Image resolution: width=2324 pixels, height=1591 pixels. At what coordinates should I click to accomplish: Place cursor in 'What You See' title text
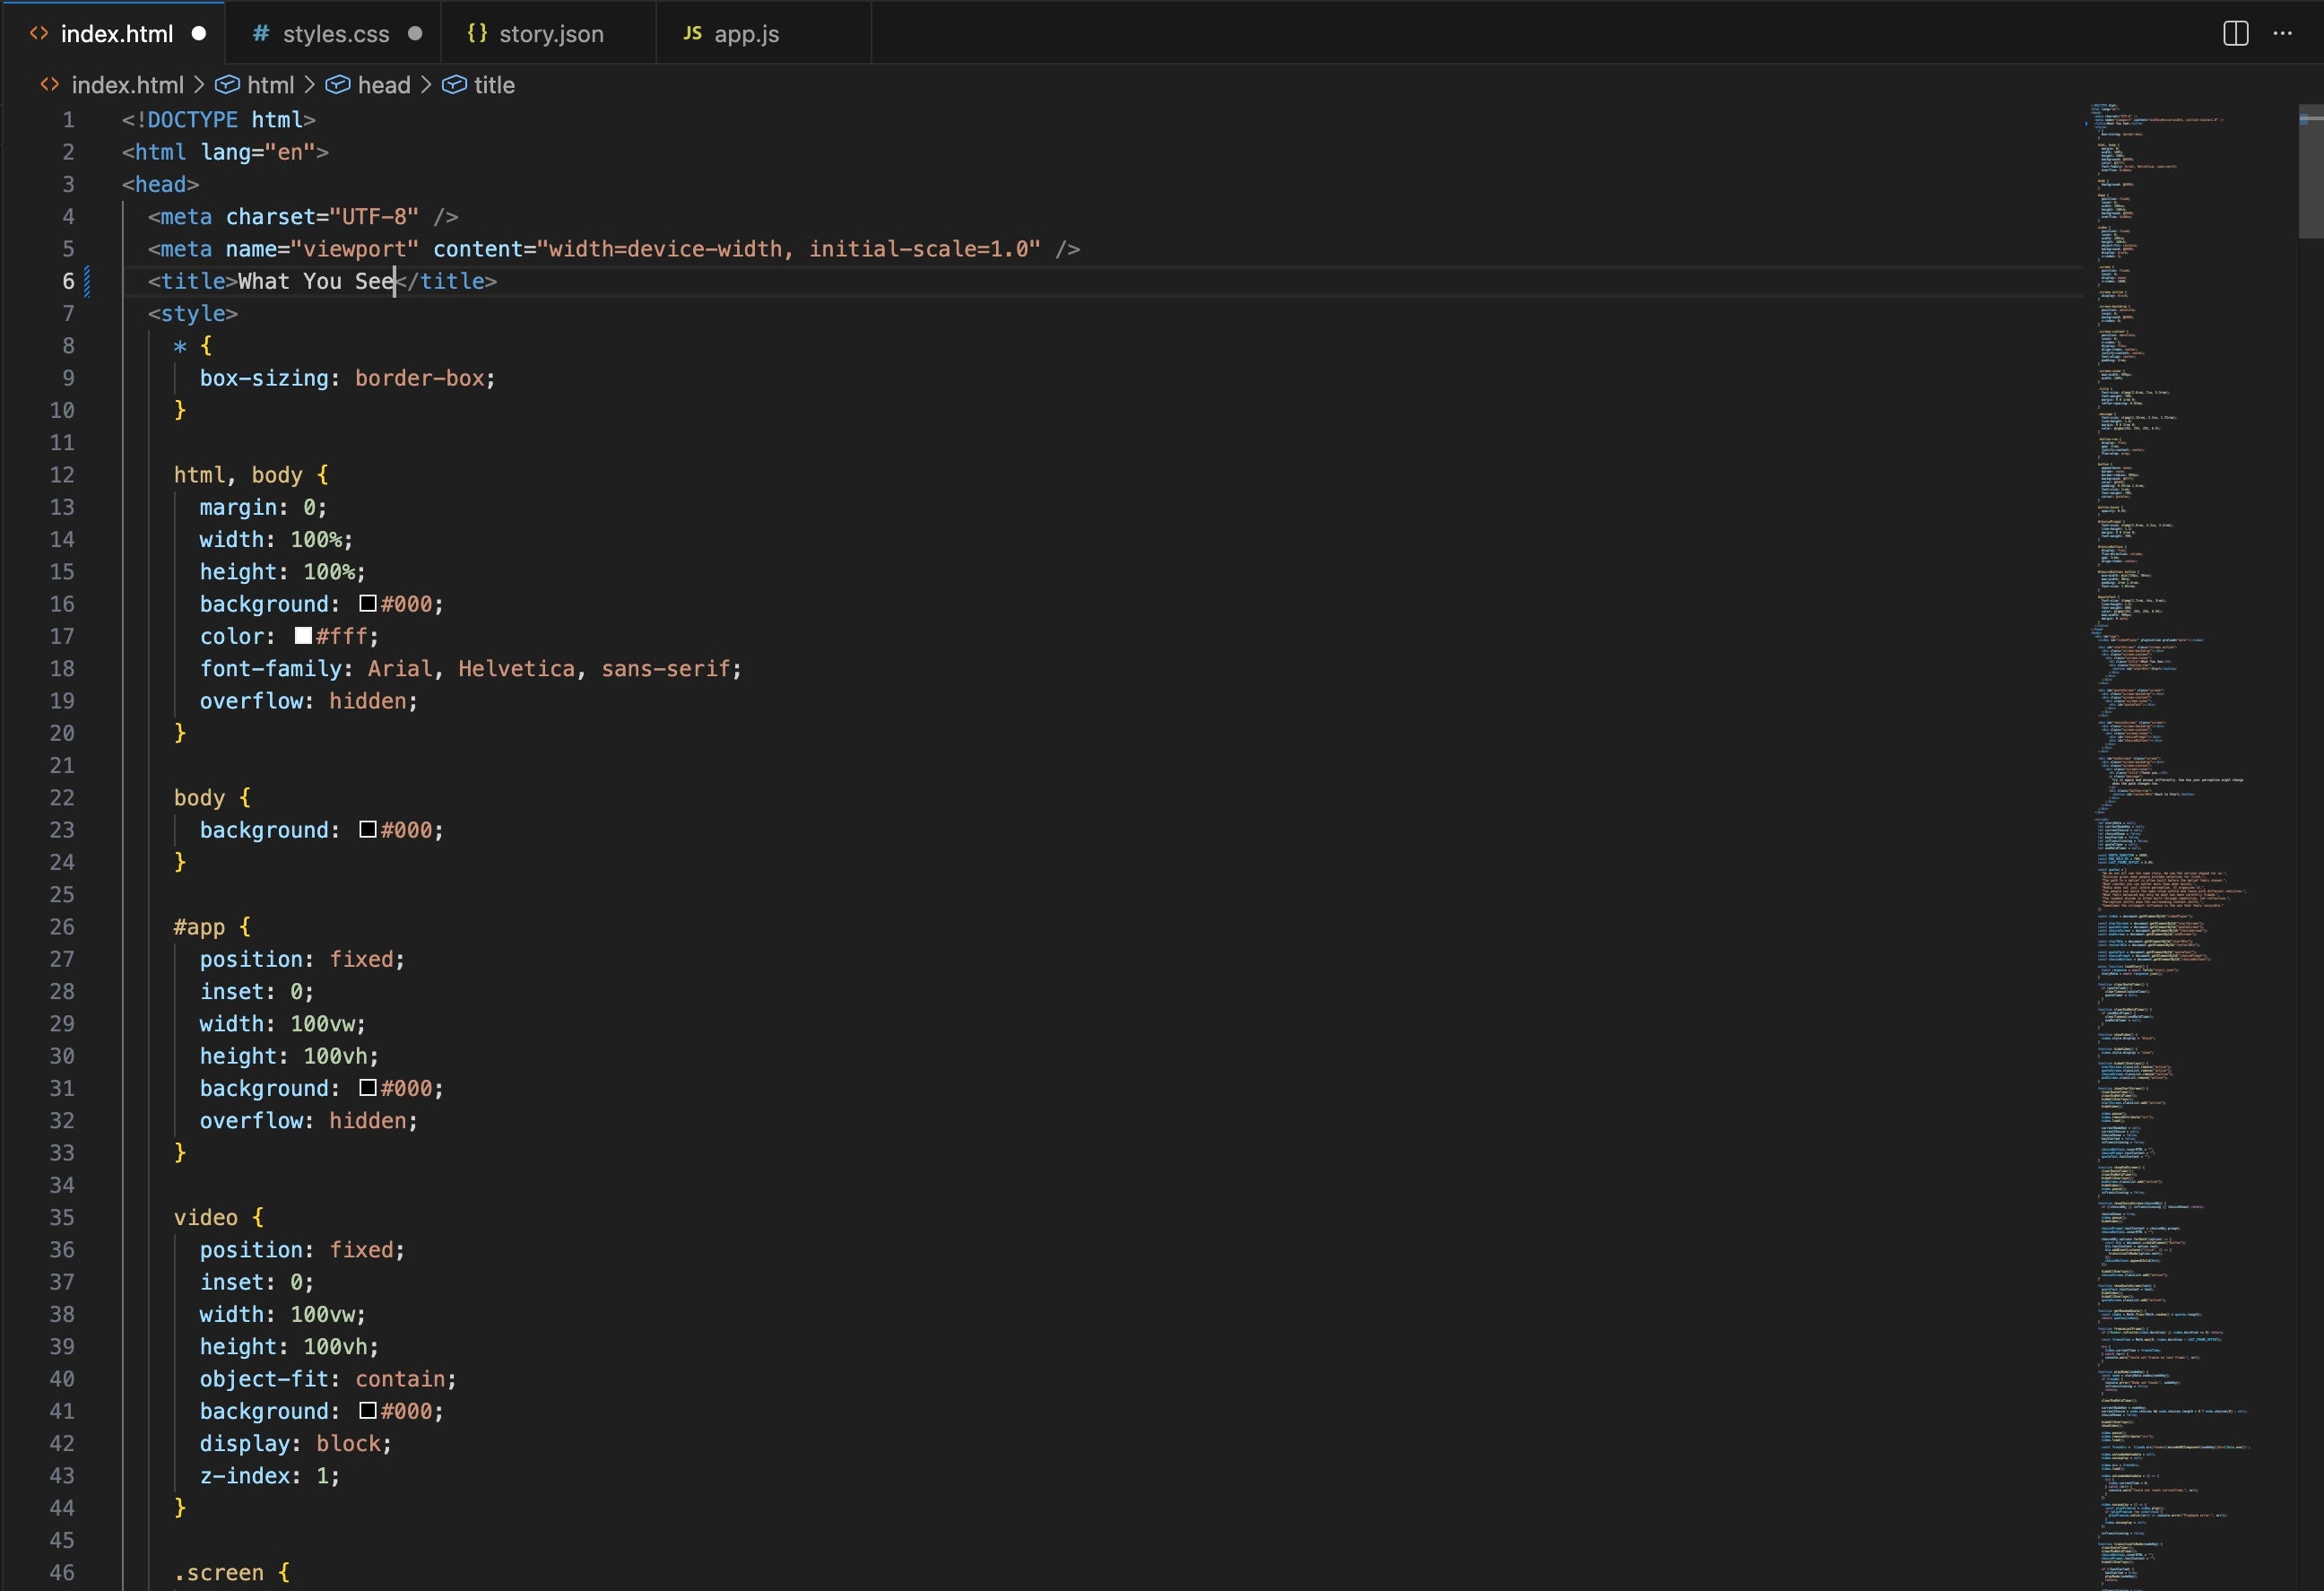point(316,281)
